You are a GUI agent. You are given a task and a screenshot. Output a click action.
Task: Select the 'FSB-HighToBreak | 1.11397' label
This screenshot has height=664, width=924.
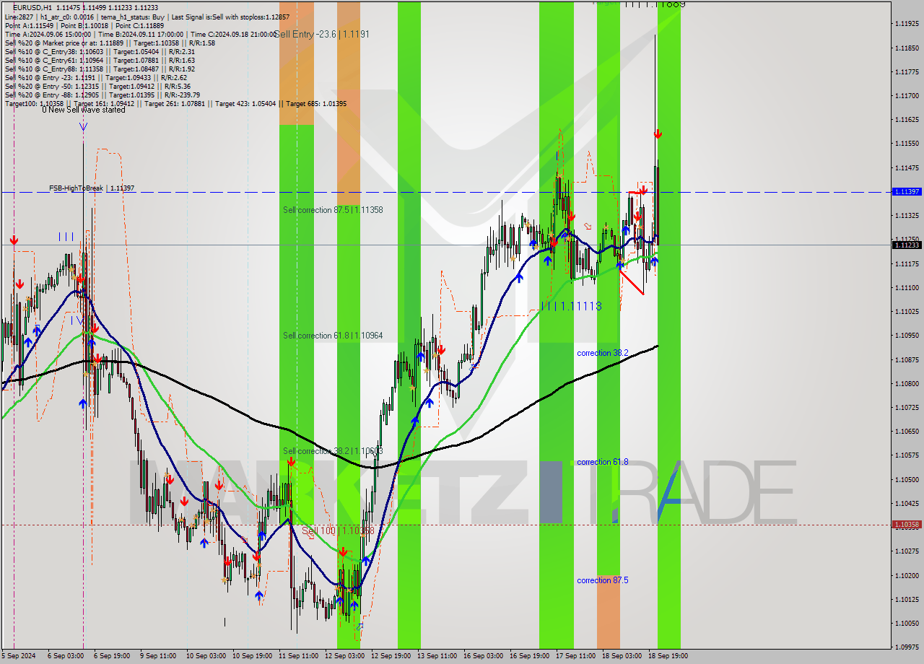pyautogui.click(x=92, y=188)
